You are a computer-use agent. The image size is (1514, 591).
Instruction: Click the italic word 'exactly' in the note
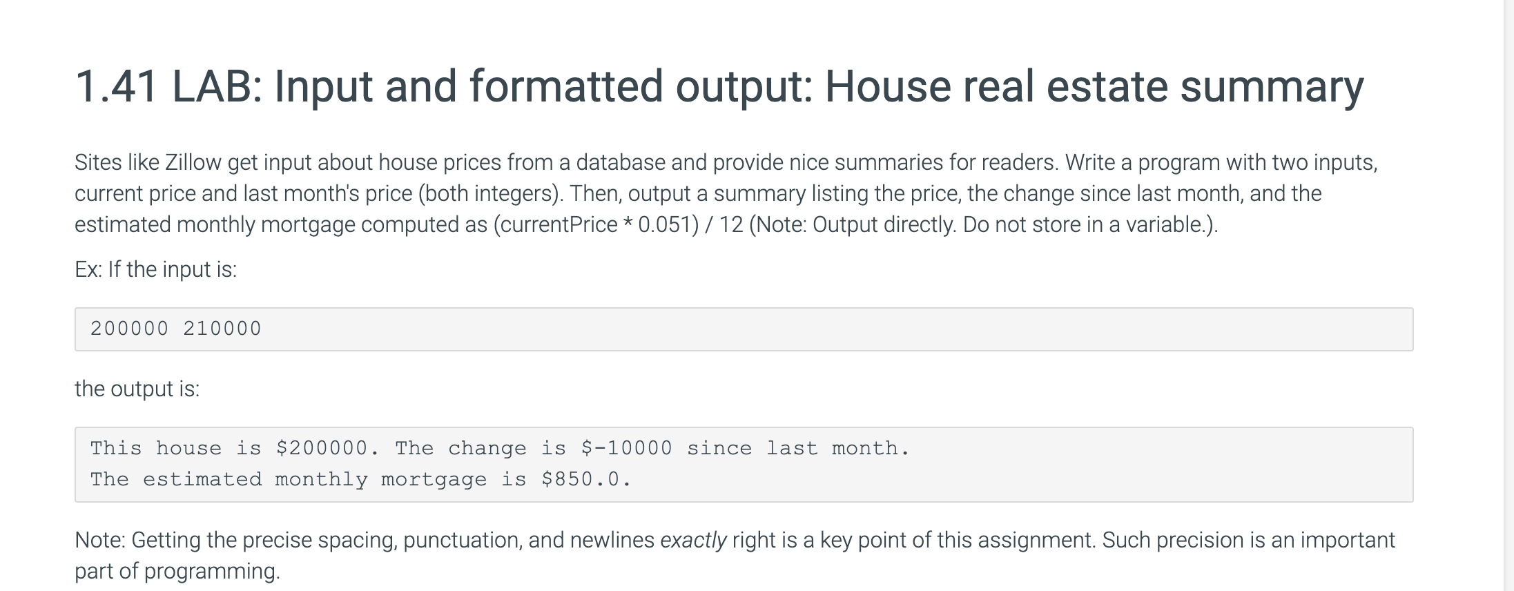693,540
